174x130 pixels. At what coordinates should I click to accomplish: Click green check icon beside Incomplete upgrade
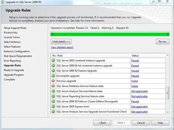tap(53, 76)
